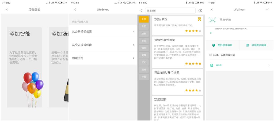Screen dimensions: 274x121
Task: Open the 持续性事件检测 template
Action: (178, 52)
